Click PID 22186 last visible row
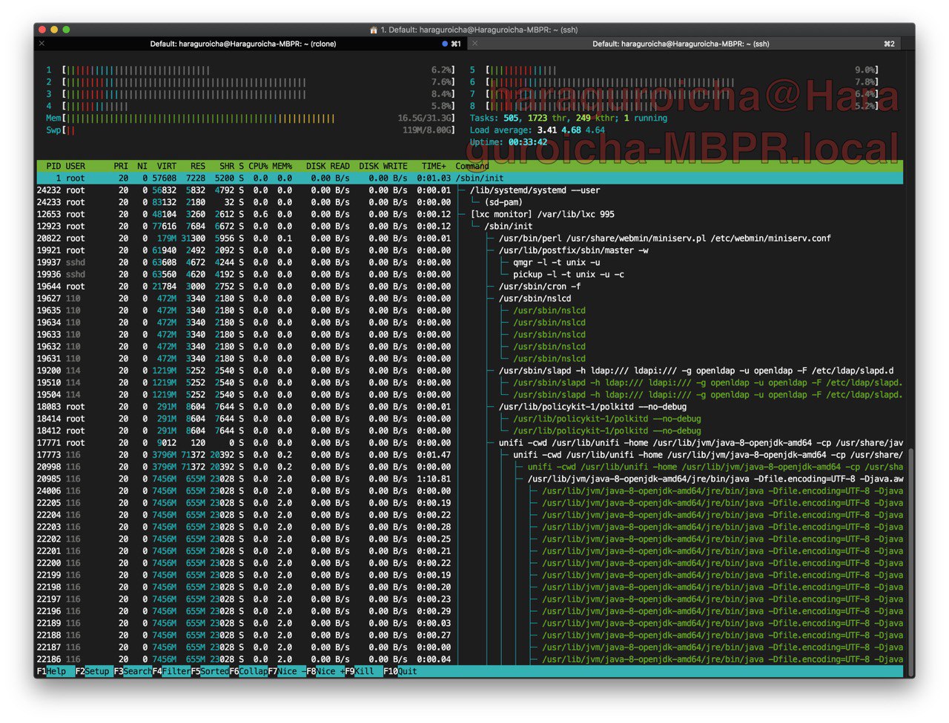Image resolution: width=949 pixels, height=723 pixels. [x=469, y=659]
